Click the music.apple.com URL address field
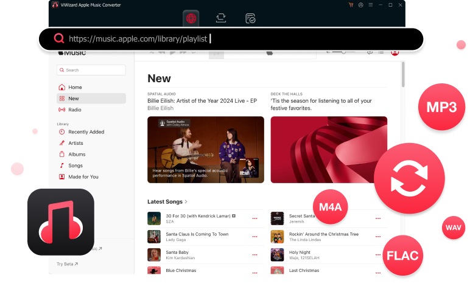The image size is (470, 286). coord(231,39)
